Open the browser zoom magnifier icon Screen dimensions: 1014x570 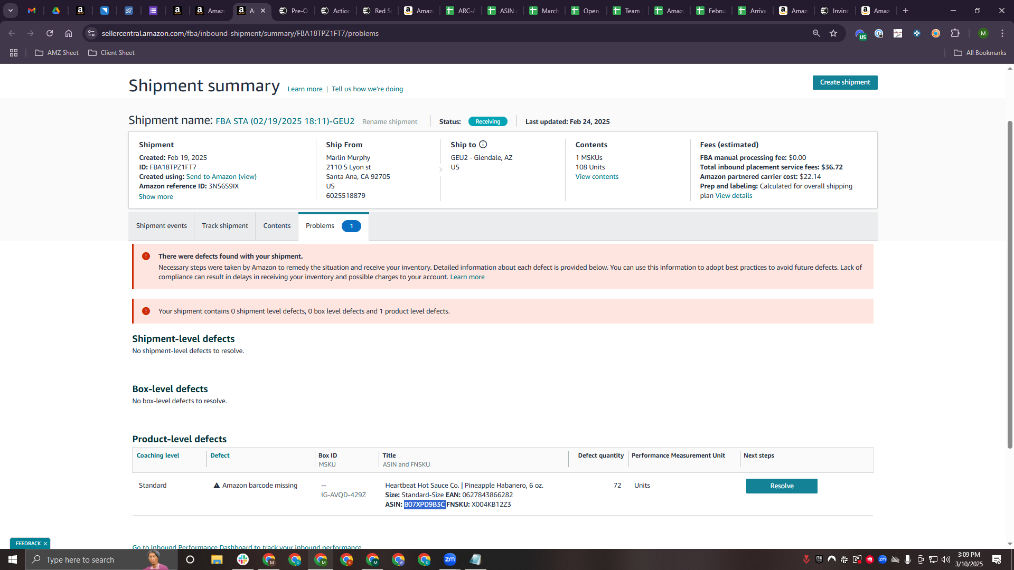tap(816, 33)
